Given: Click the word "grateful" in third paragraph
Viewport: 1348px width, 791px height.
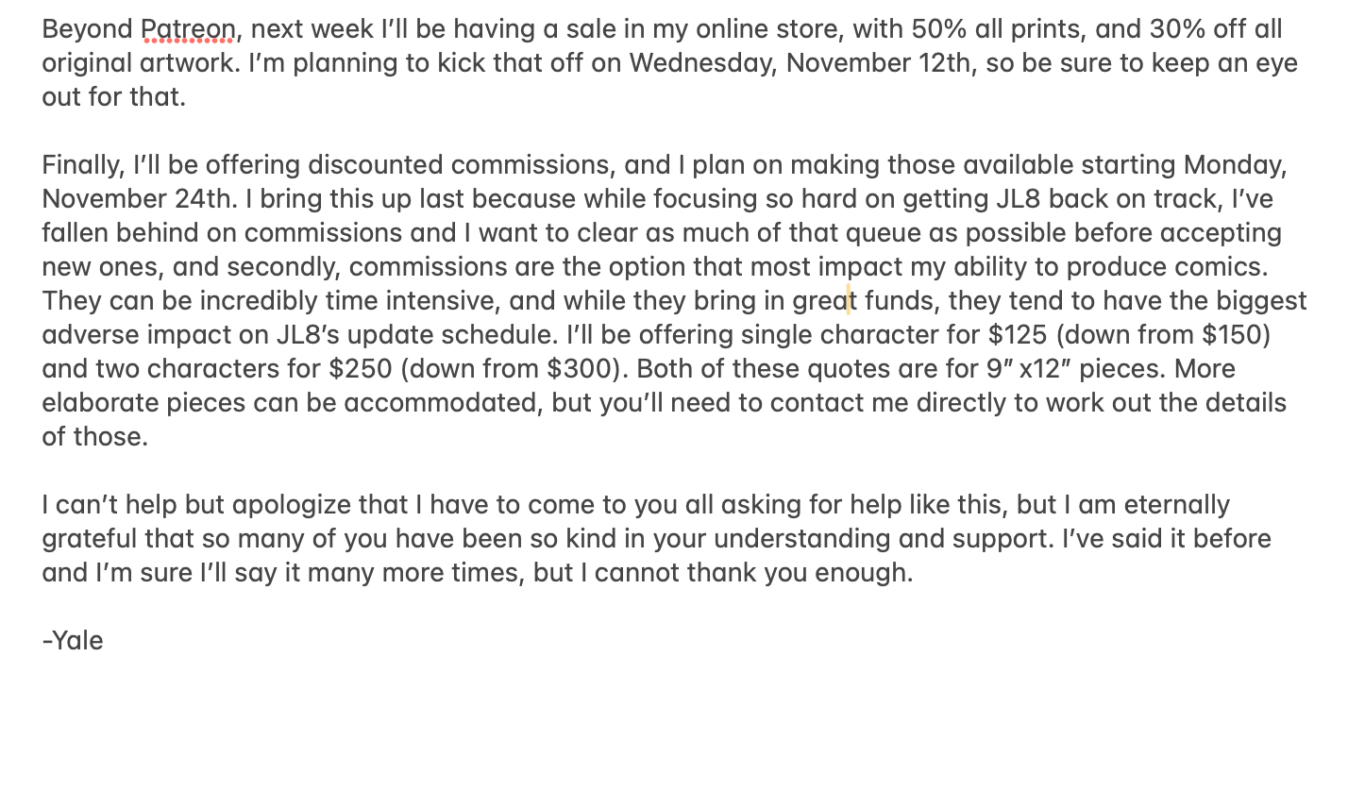Looking at the screenshot, I should [90, 539].
